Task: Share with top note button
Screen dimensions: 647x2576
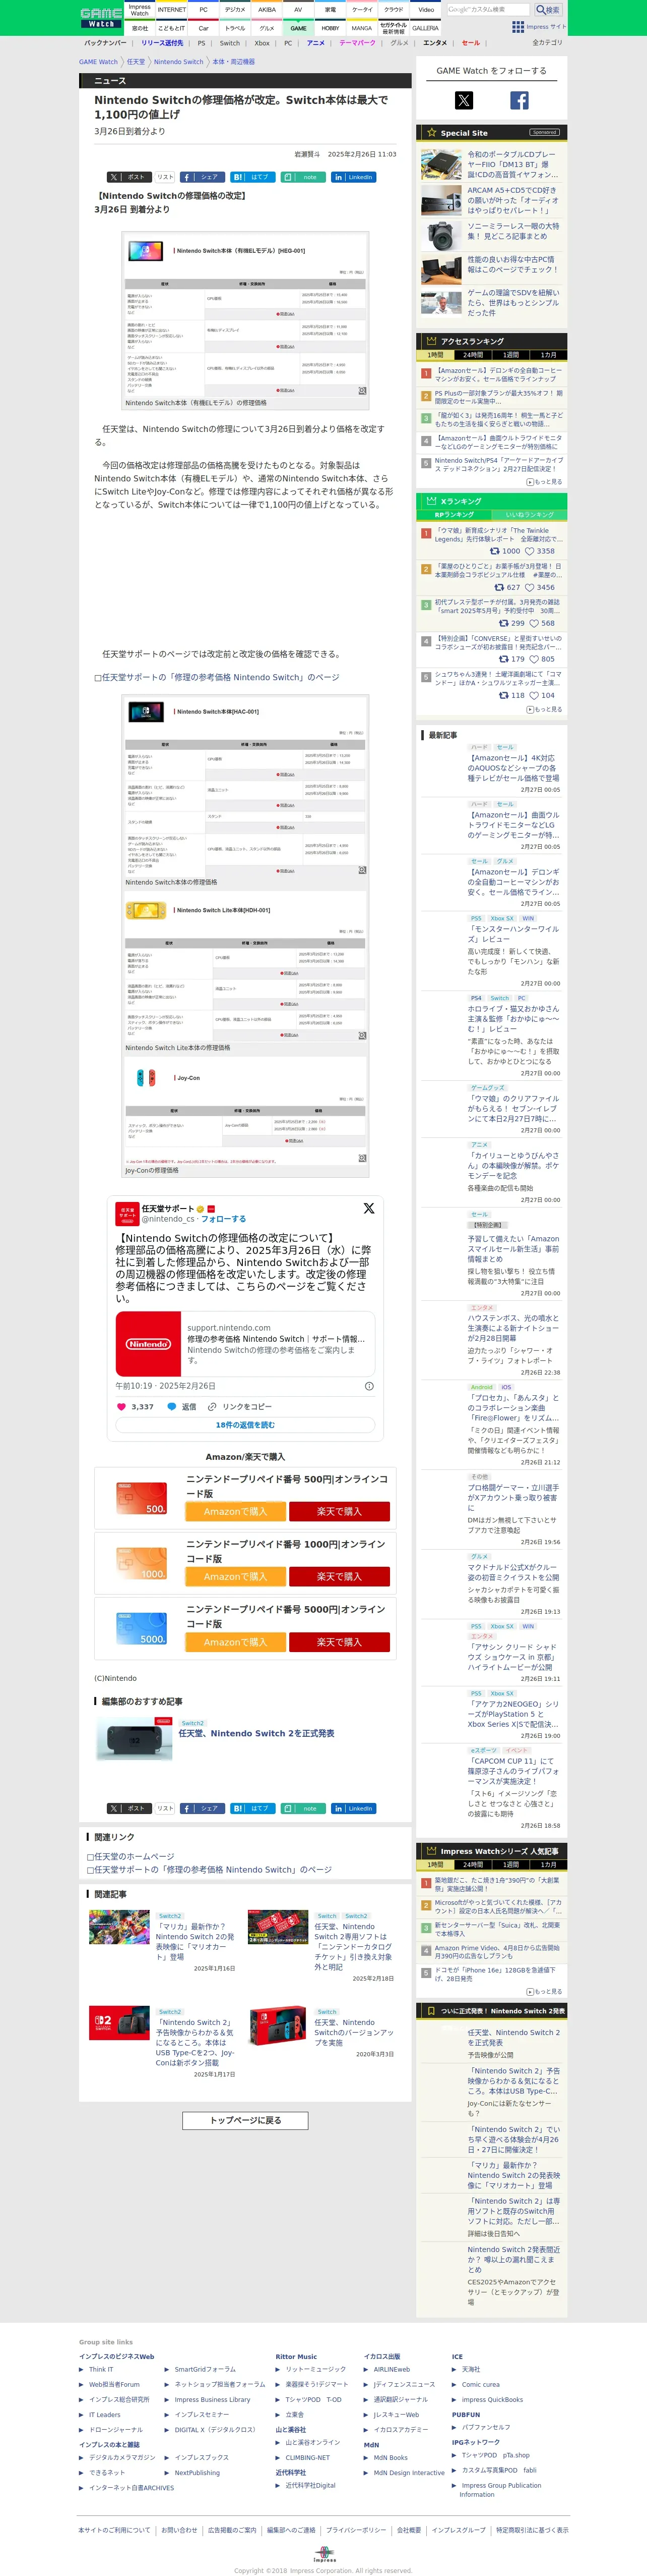Action: (302, 177)
